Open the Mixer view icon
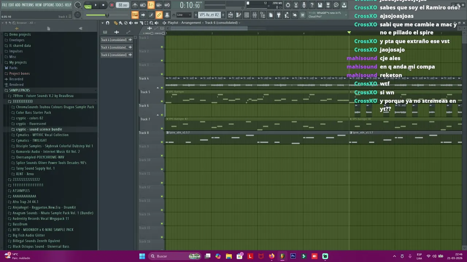Image resolution: width=467 pixels, height=262 pixels. point(255,15)
